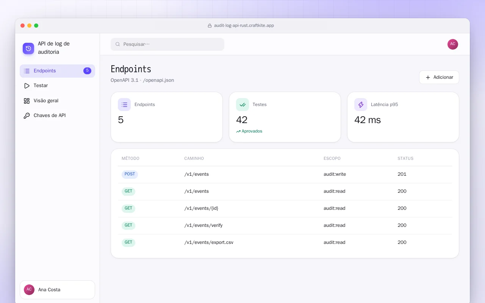
Task: Click the Visão geral grid icon
Action: point(27,101)
